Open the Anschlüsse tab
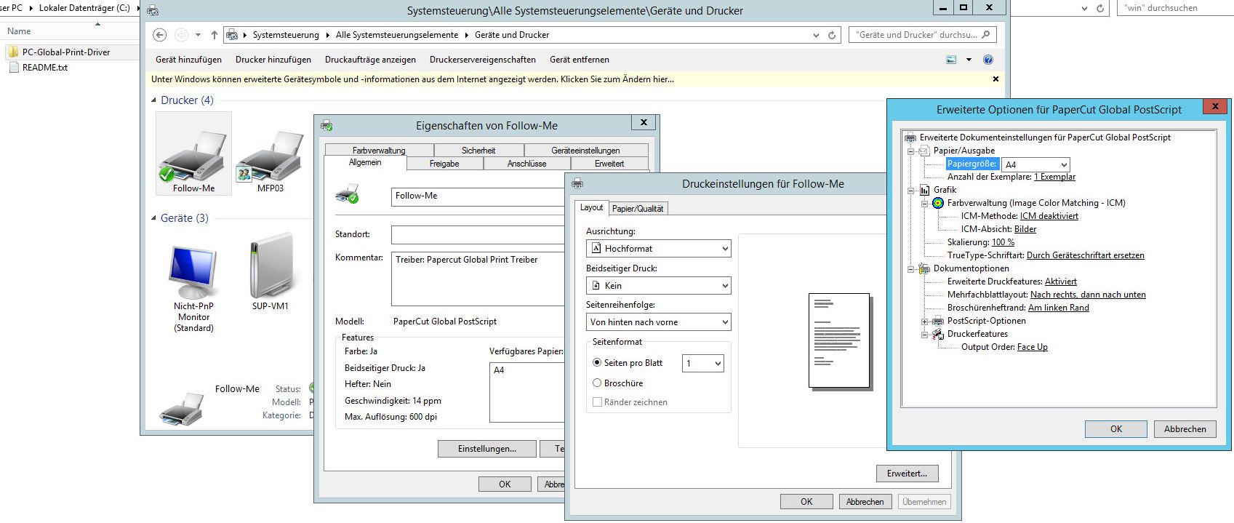This screenshot has height=523, width=1234. pos(526,164)
